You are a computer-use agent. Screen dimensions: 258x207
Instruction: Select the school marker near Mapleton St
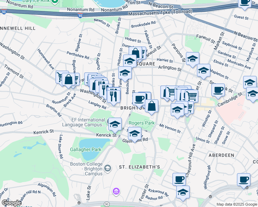204,71
